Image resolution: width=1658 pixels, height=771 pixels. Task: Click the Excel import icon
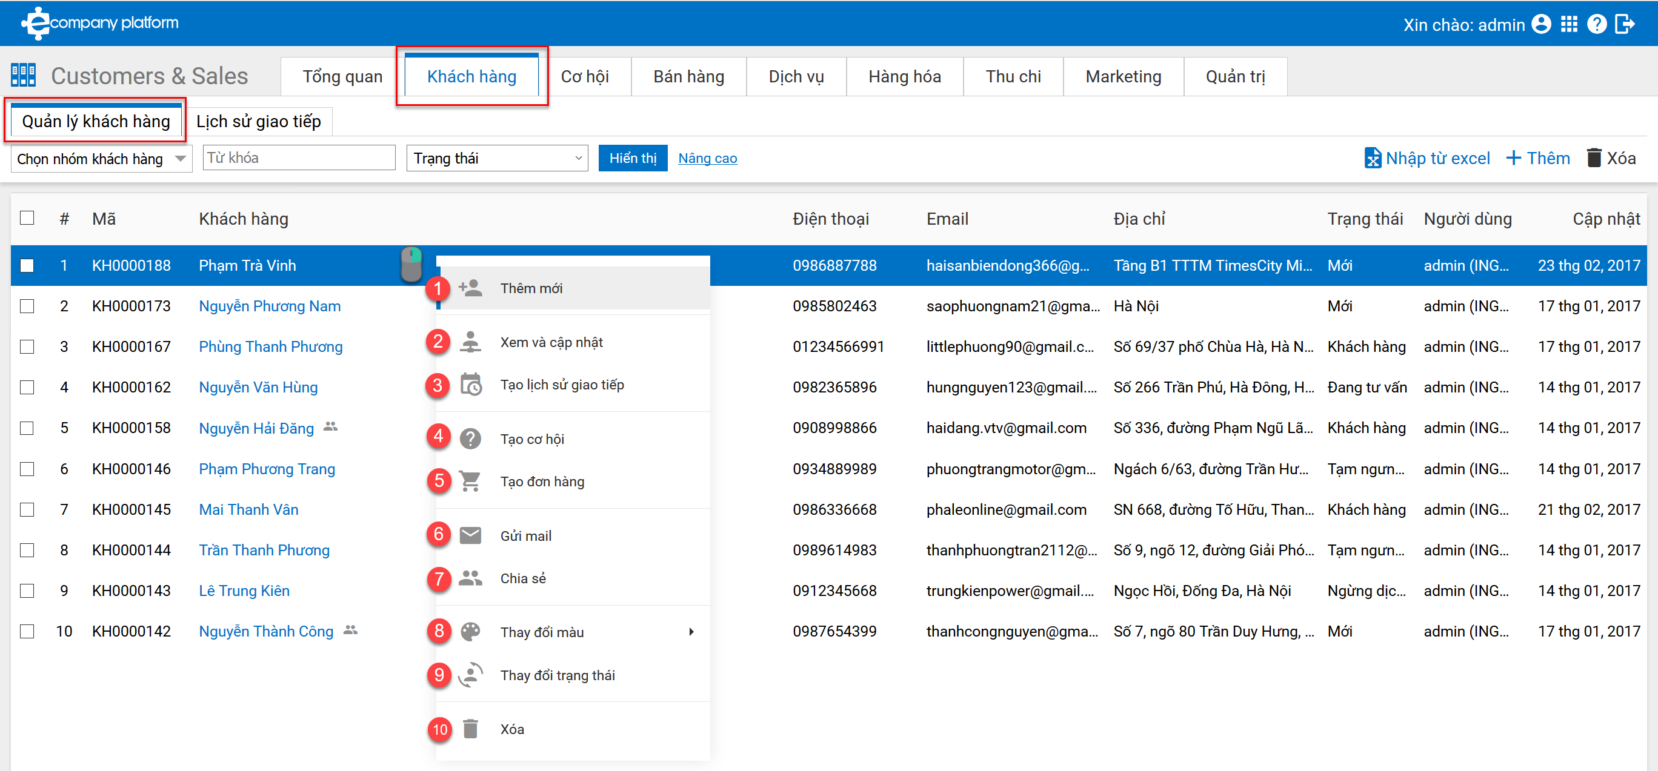point(1372,158)
